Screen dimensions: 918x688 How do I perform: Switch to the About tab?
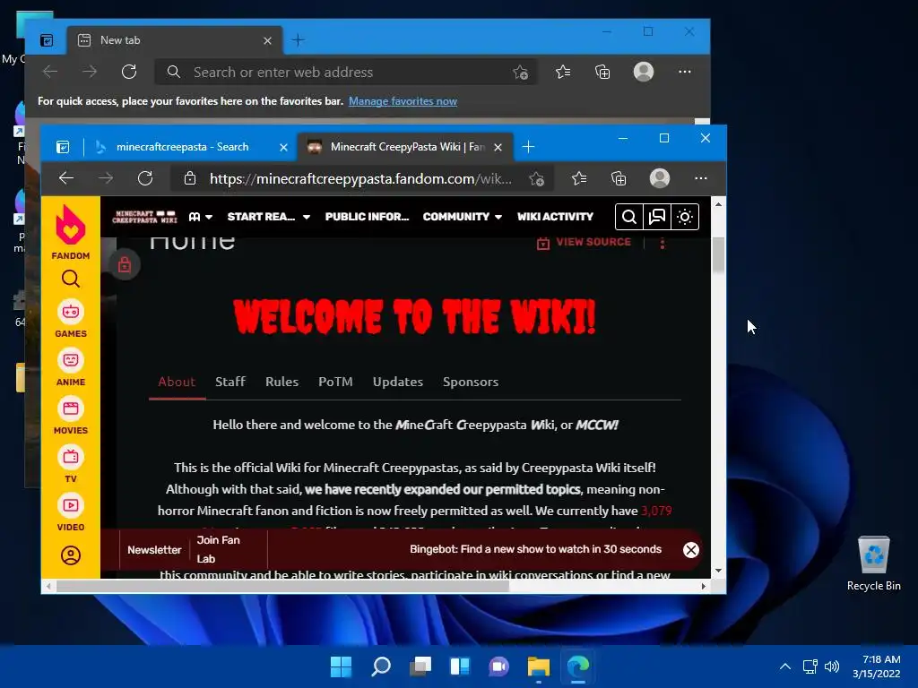(x=177, y=382)
